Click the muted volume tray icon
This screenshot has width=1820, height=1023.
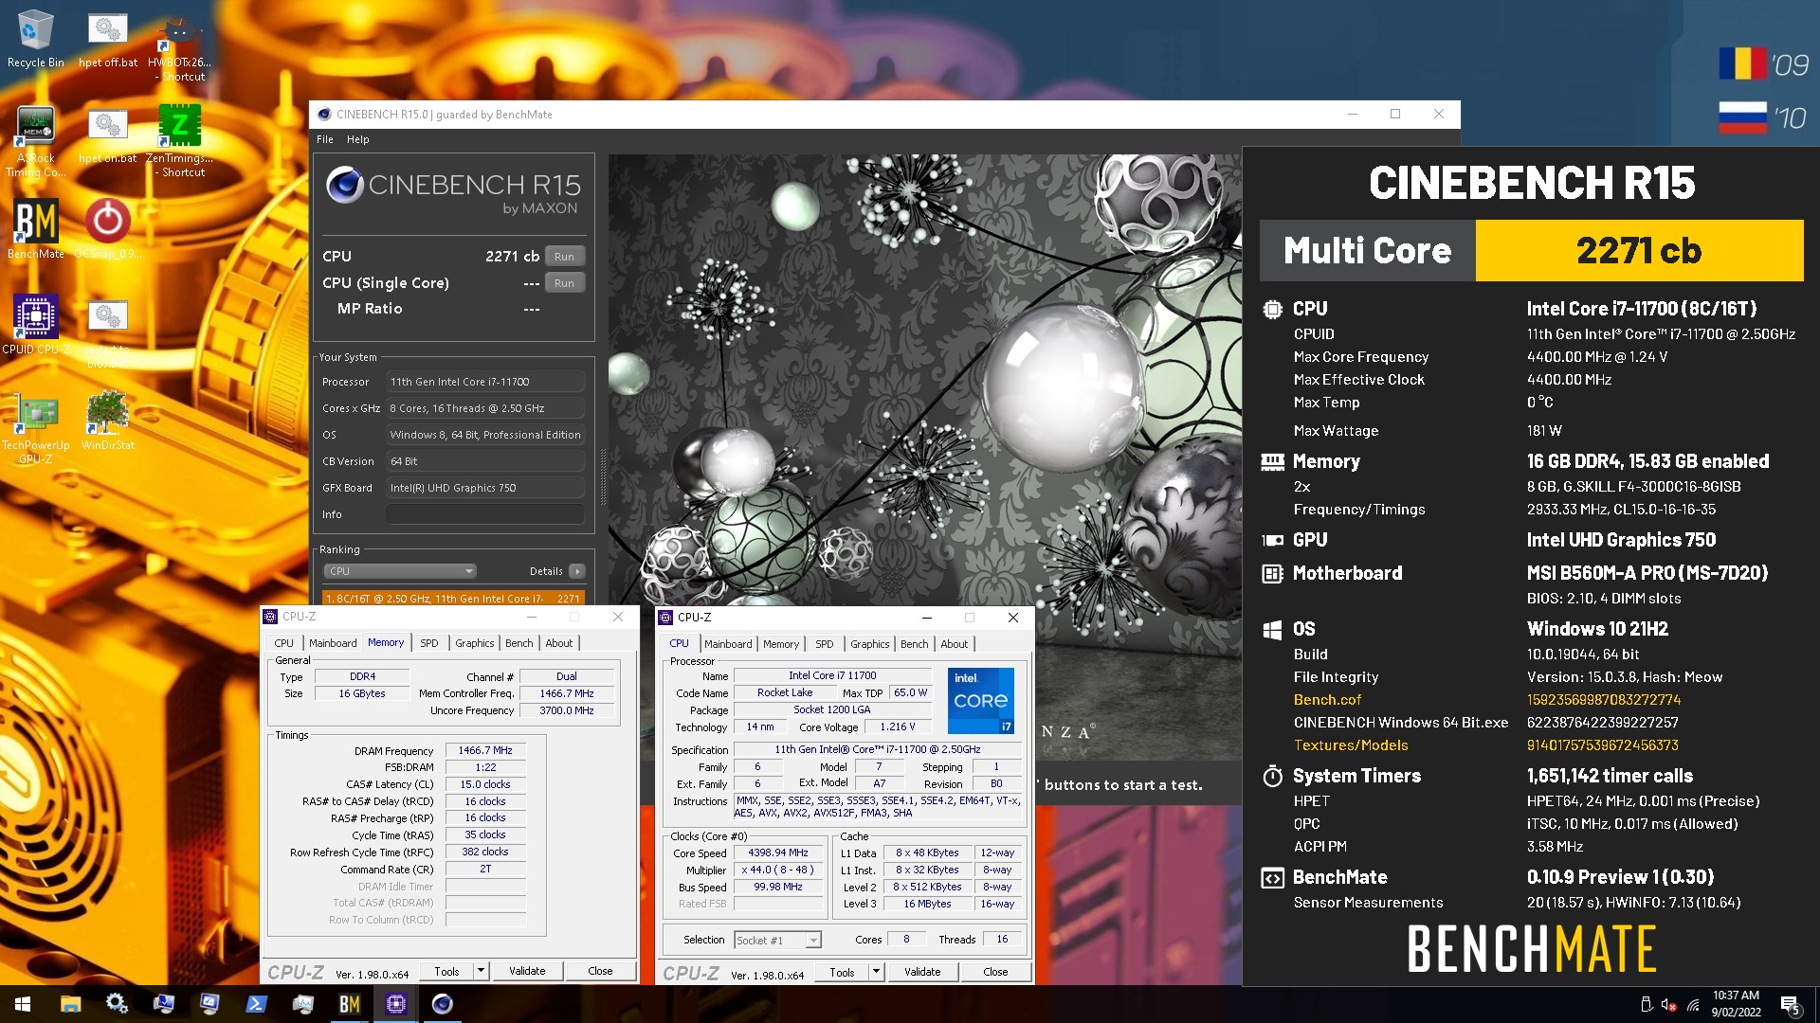click(x=1669, y=1005)
